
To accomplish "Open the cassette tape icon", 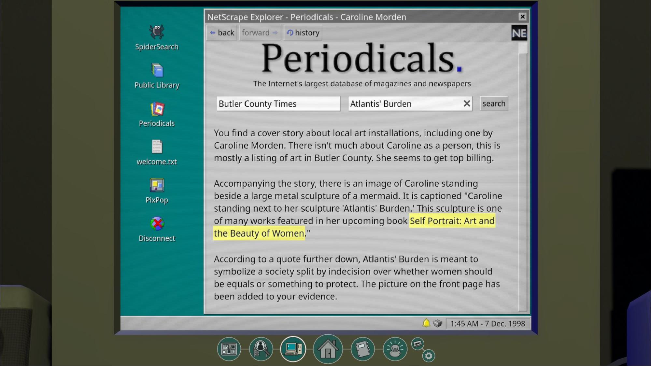I will click(417, 344).
